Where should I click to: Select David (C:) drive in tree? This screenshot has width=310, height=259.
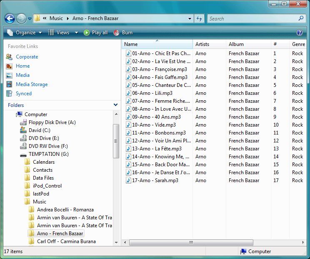[x=40, y=130]
